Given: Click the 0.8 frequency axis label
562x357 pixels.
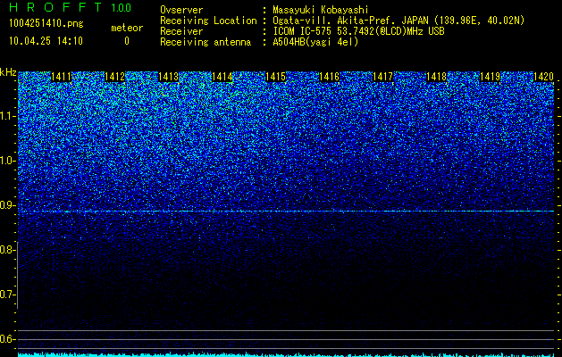Looking at the screenshot, I should click(x=7, y=250).
